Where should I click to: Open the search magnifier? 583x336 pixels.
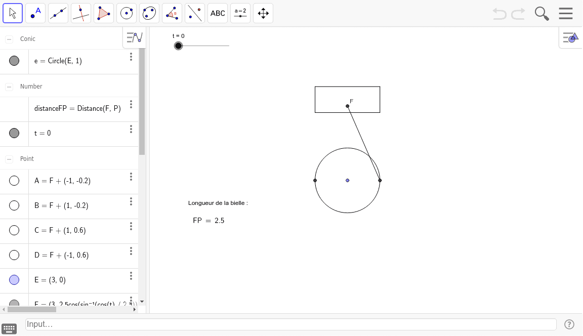[542, 14]
